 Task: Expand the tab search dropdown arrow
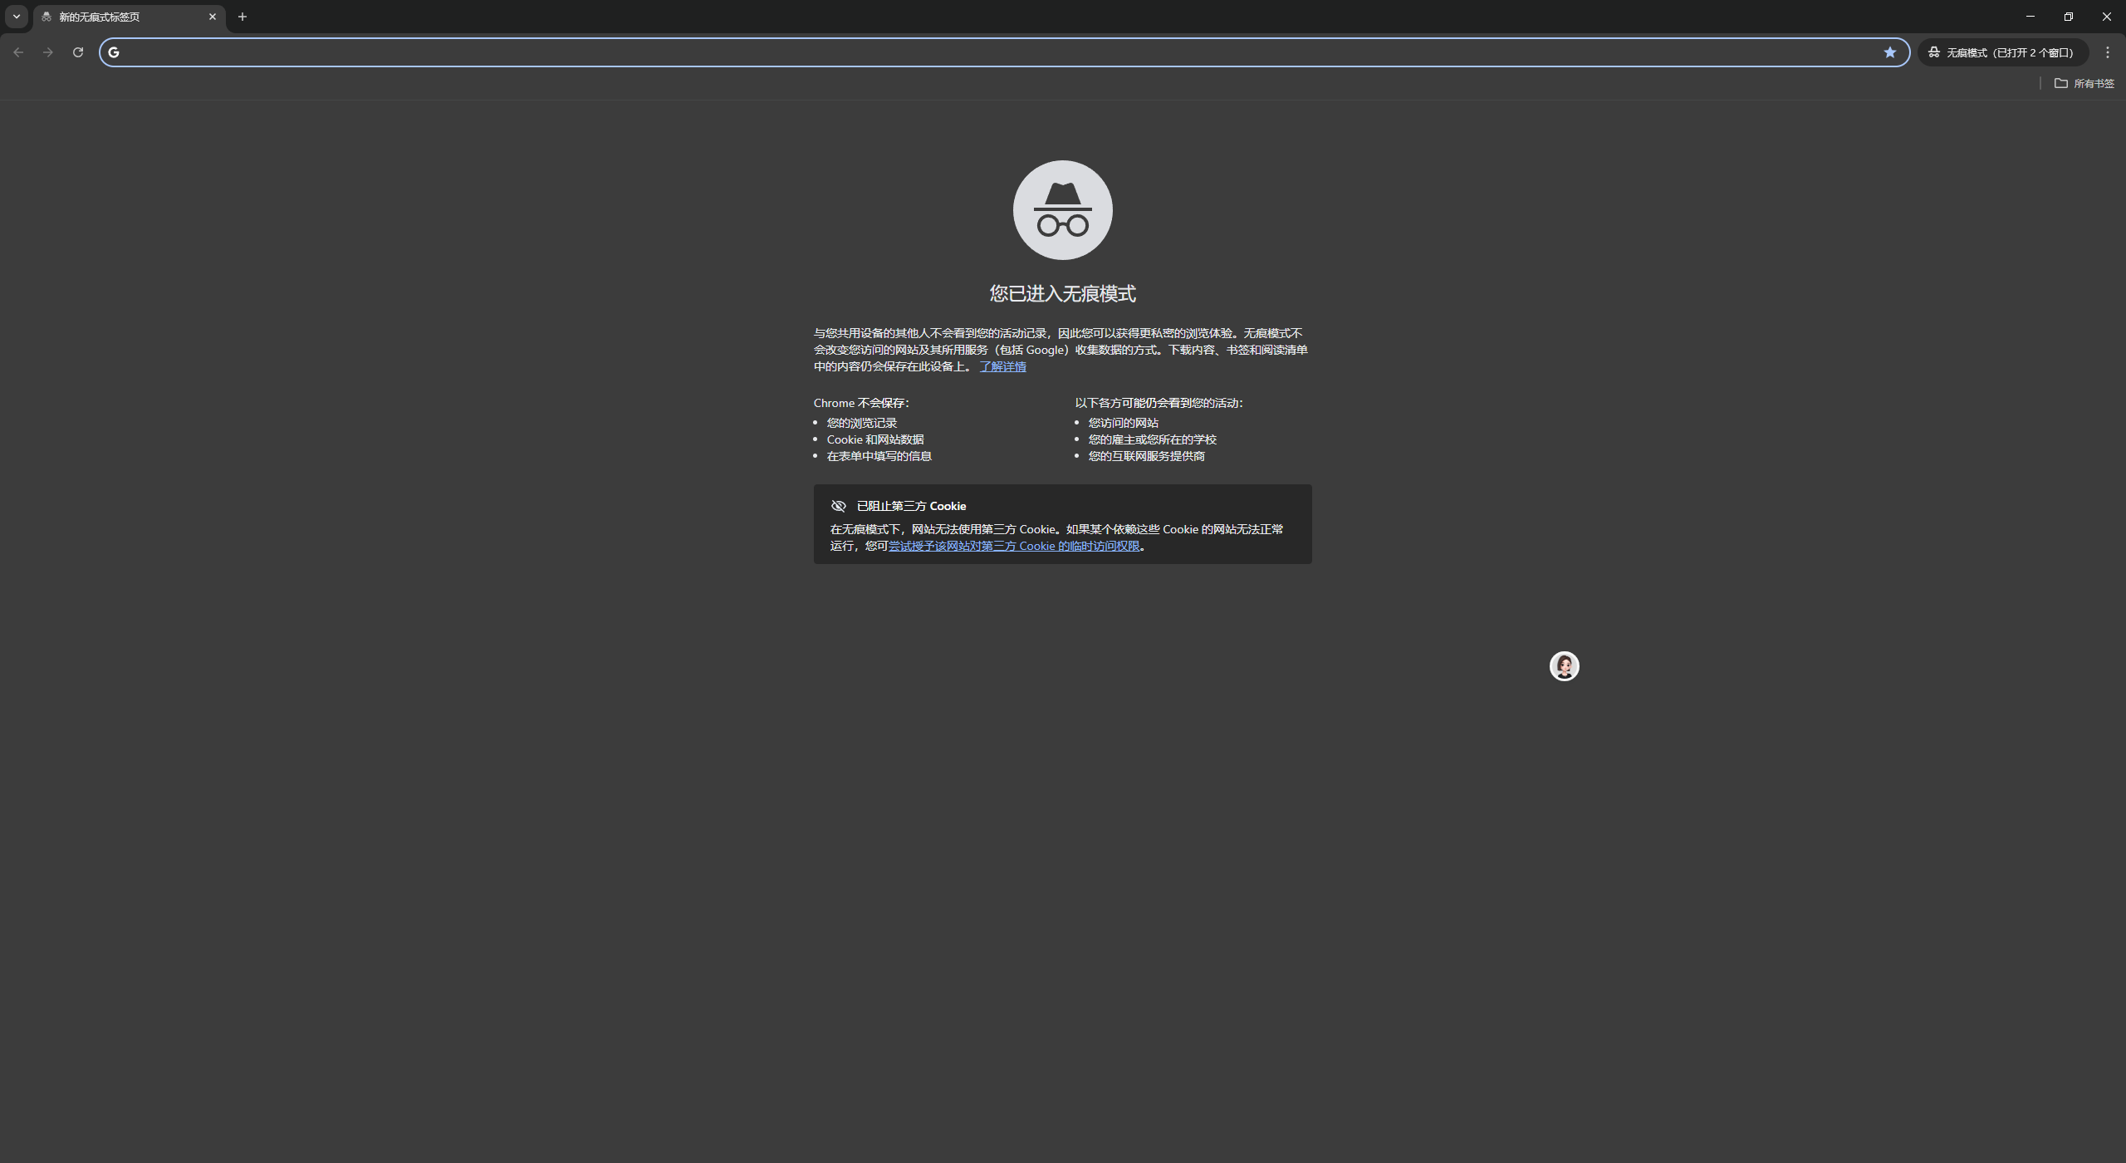pos(16,17)
